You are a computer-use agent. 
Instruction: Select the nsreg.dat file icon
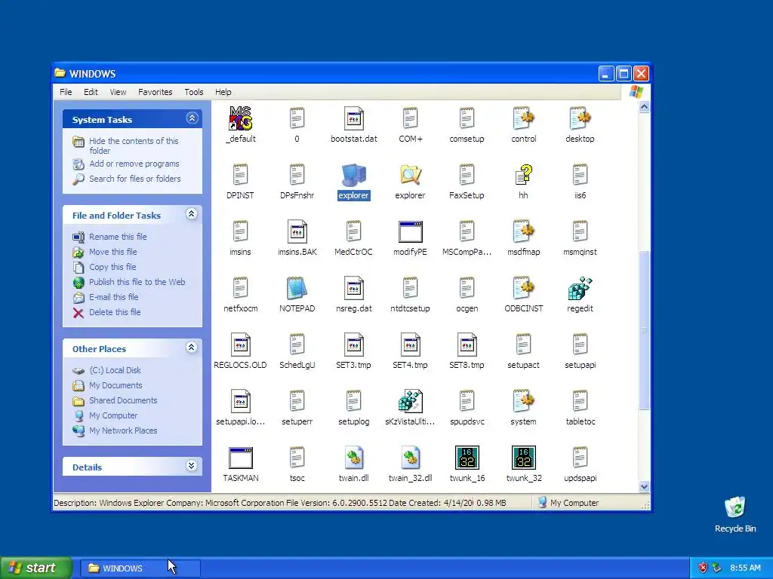point(353,289)
